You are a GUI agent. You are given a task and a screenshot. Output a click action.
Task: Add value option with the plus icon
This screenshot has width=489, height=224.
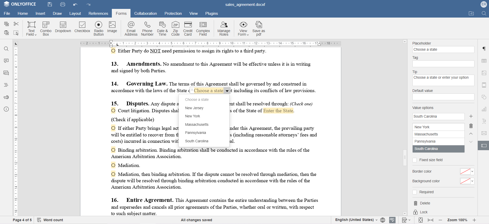point(471,116)
